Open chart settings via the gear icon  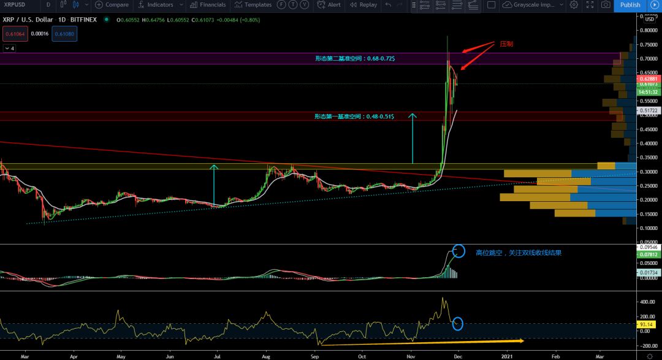click(x=573, y=5)
